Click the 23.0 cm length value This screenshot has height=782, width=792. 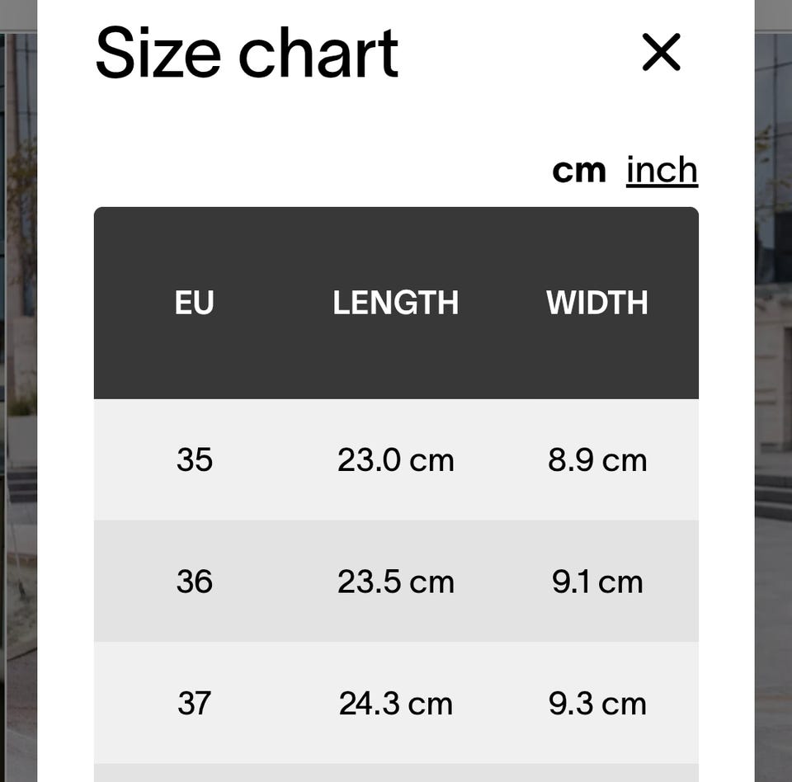tap(395, 459)
